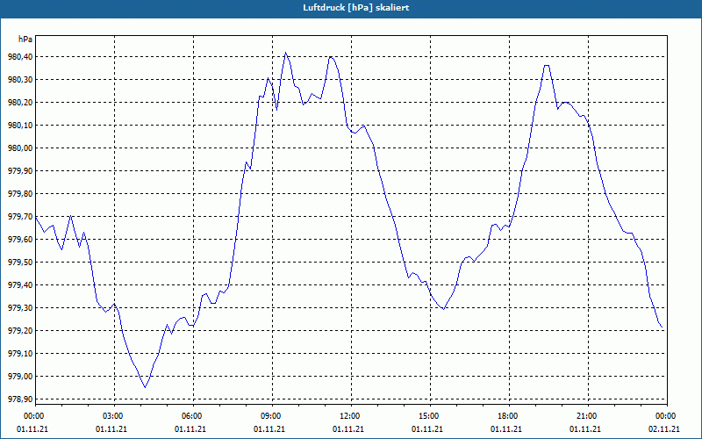
Task: Click the curve's highest peak after 09:00
Action: coord(286,53)
